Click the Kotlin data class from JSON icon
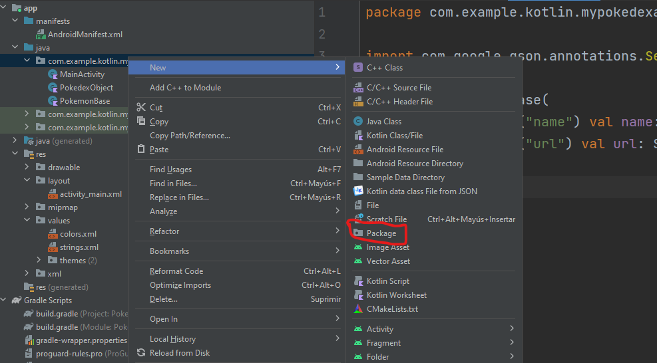 (358, 191)
